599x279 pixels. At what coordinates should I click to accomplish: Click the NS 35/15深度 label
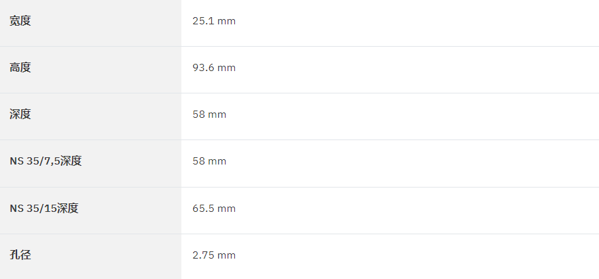click(44, 208)
